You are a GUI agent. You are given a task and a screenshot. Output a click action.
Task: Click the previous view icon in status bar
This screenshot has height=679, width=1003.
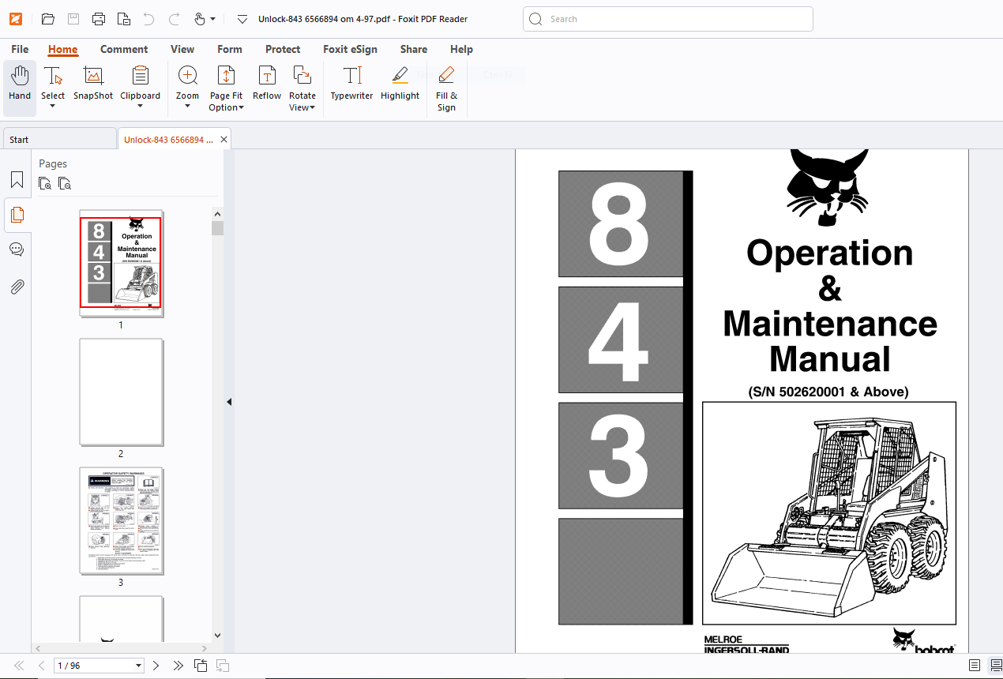pos(201,666)
